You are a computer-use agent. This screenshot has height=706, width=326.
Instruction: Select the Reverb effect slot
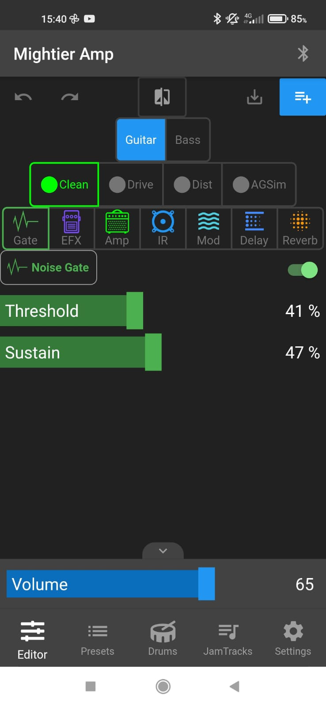click(300, 229)
